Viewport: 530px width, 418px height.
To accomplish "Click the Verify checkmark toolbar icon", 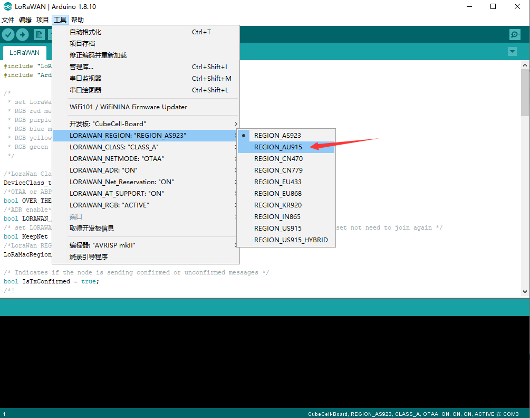I will [x=8, y=34].
